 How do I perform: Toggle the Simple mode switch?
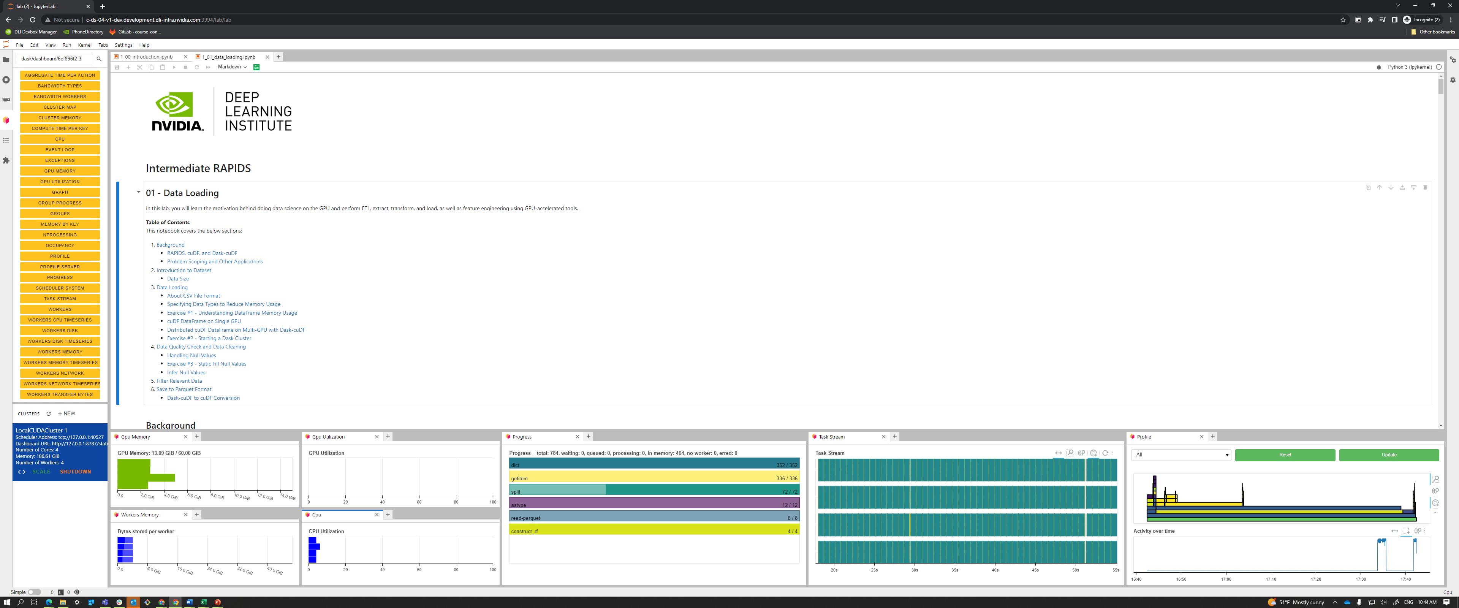point(34,592)
